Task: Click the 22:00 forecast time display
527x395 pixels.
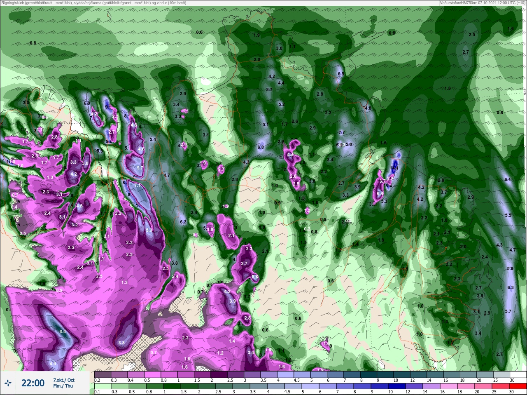Action: pyautogui.click(x=33, y=383)
